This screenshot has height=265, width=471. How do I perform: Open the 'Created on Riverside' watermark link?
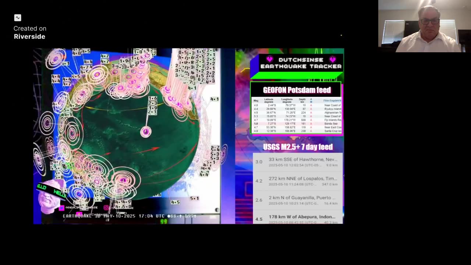coord(29,32)
